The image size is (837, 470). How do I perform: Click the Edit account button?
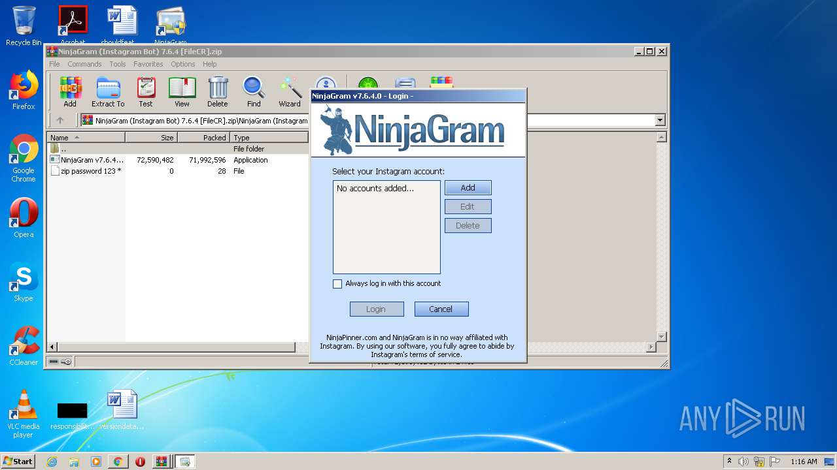(x=468, y=207)
